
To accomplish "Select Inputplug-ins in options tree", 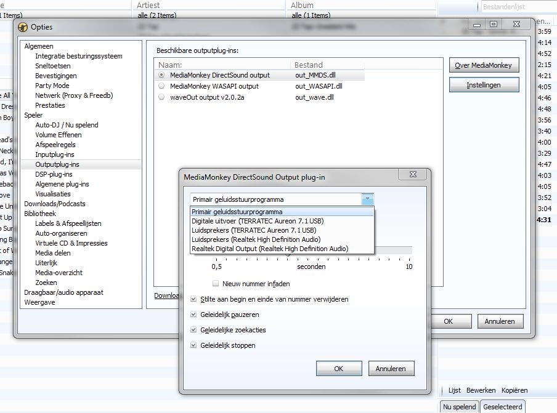I will pyautogui.click(x=55, y=154).
